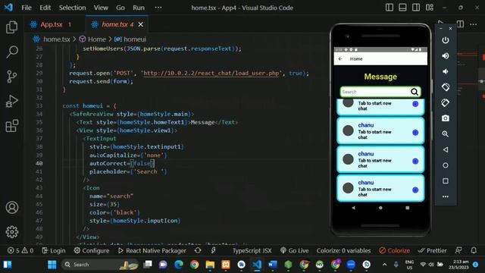Click Colorize: 0 variables status item
The width and height of the screenshot is (485, 273).
tap(343, 250)
